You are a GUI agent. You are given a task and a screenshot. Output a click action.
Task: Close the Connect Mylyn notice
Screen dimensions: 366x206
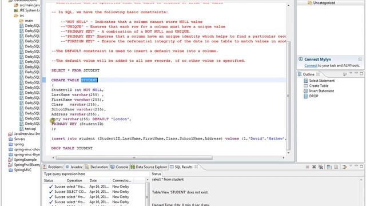tap(360, 59)
